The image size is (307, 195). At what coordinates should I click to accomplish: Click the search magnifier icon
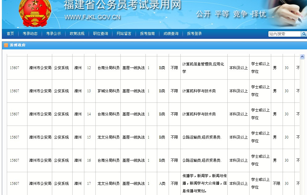(x=305, y=34)
